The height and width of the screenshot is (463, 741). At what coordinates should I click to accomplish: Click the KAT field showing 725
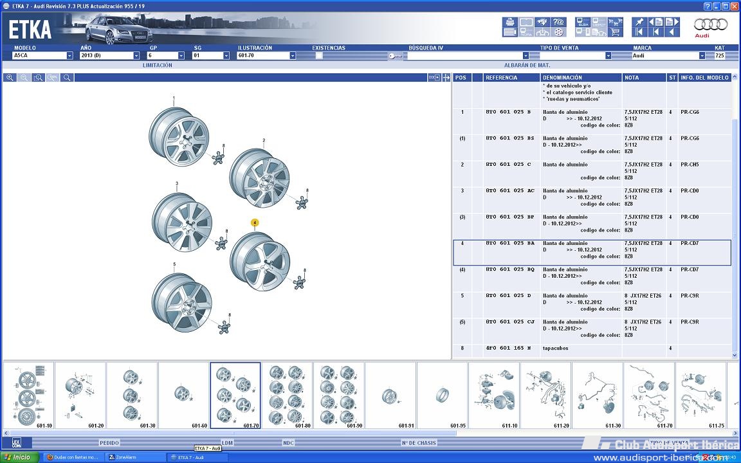click(720, 56)
